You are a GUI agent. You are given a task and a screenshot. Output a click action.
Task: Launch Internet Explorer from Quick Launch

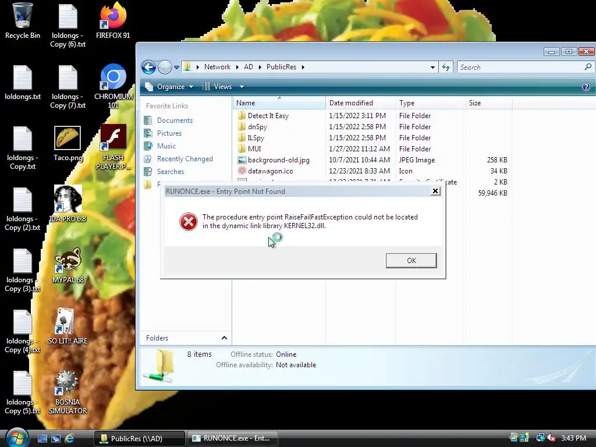(x=69, y=439)
